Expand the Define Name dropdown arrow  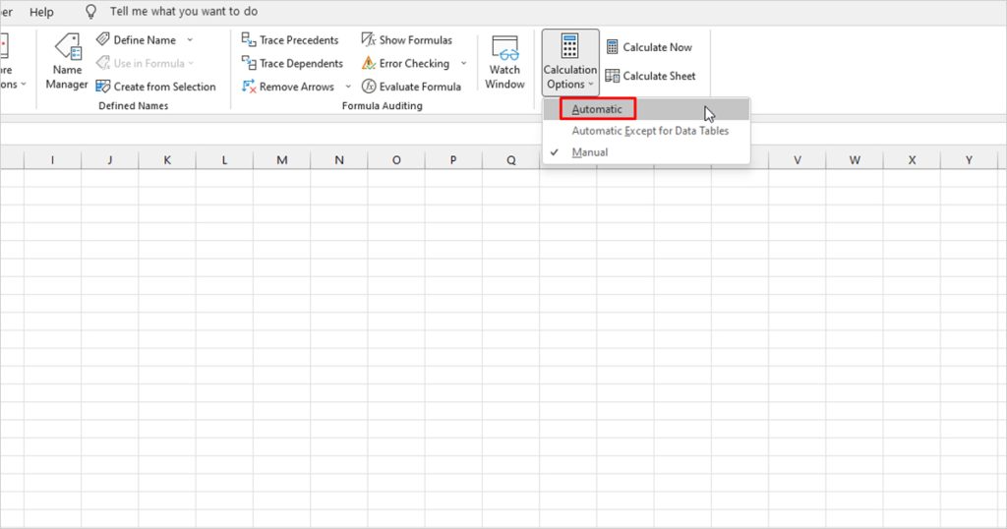point(190,39)
